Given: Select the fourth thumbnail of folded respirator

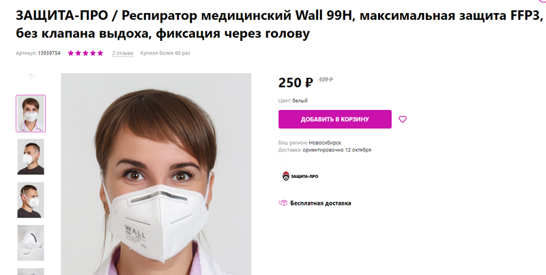Looking at the screenshot, I should click(31, 243).
